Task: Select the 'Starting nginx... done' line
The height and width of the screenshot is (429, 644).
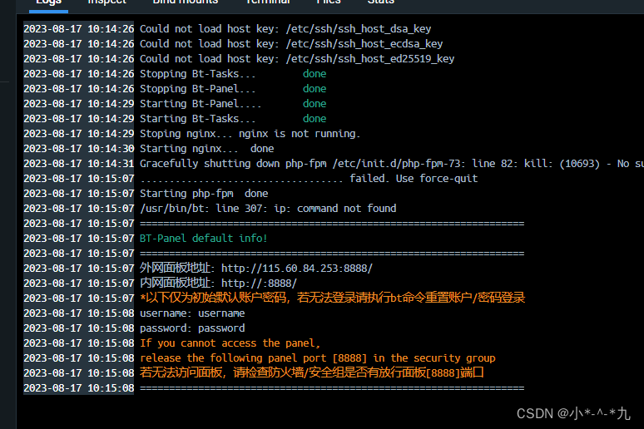Action: point(206,149)
